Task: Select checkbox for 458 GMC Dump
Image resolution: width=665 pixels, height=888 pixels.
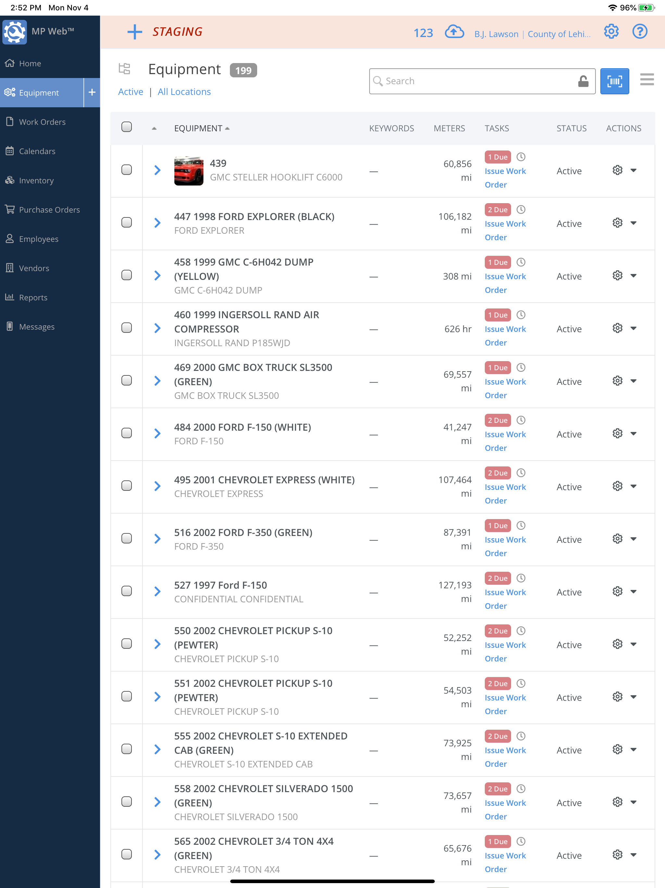Action: pos(126,275)
